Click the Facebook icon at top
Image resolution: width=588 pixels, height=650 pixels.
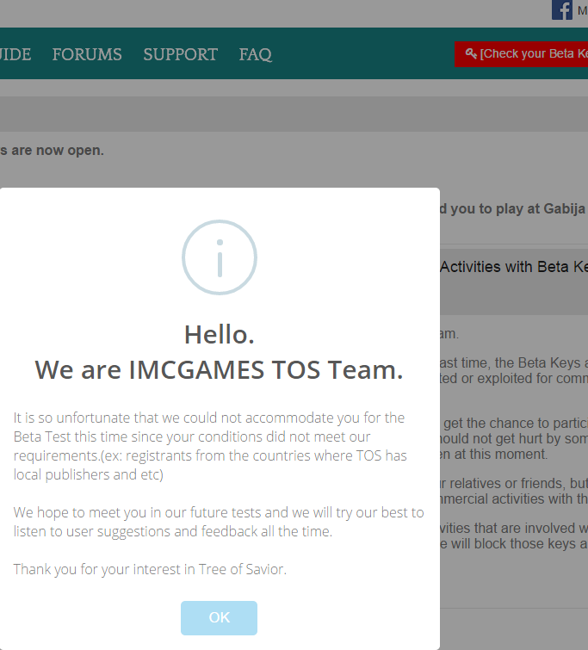point(562,10)
